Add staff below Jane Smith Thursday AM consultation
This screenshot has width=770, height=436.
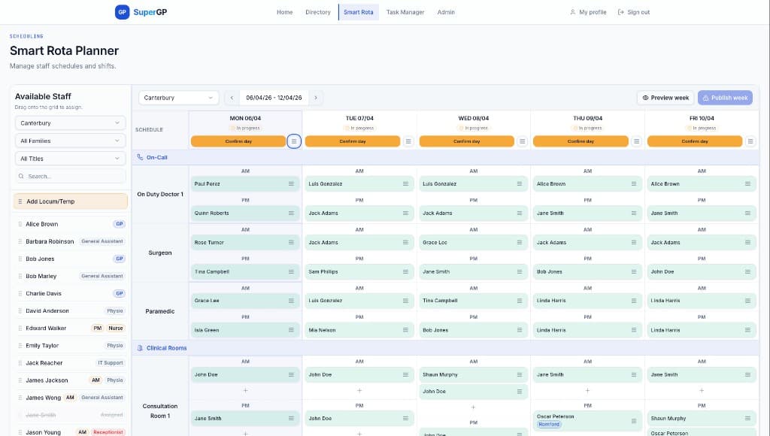[587, 390]
